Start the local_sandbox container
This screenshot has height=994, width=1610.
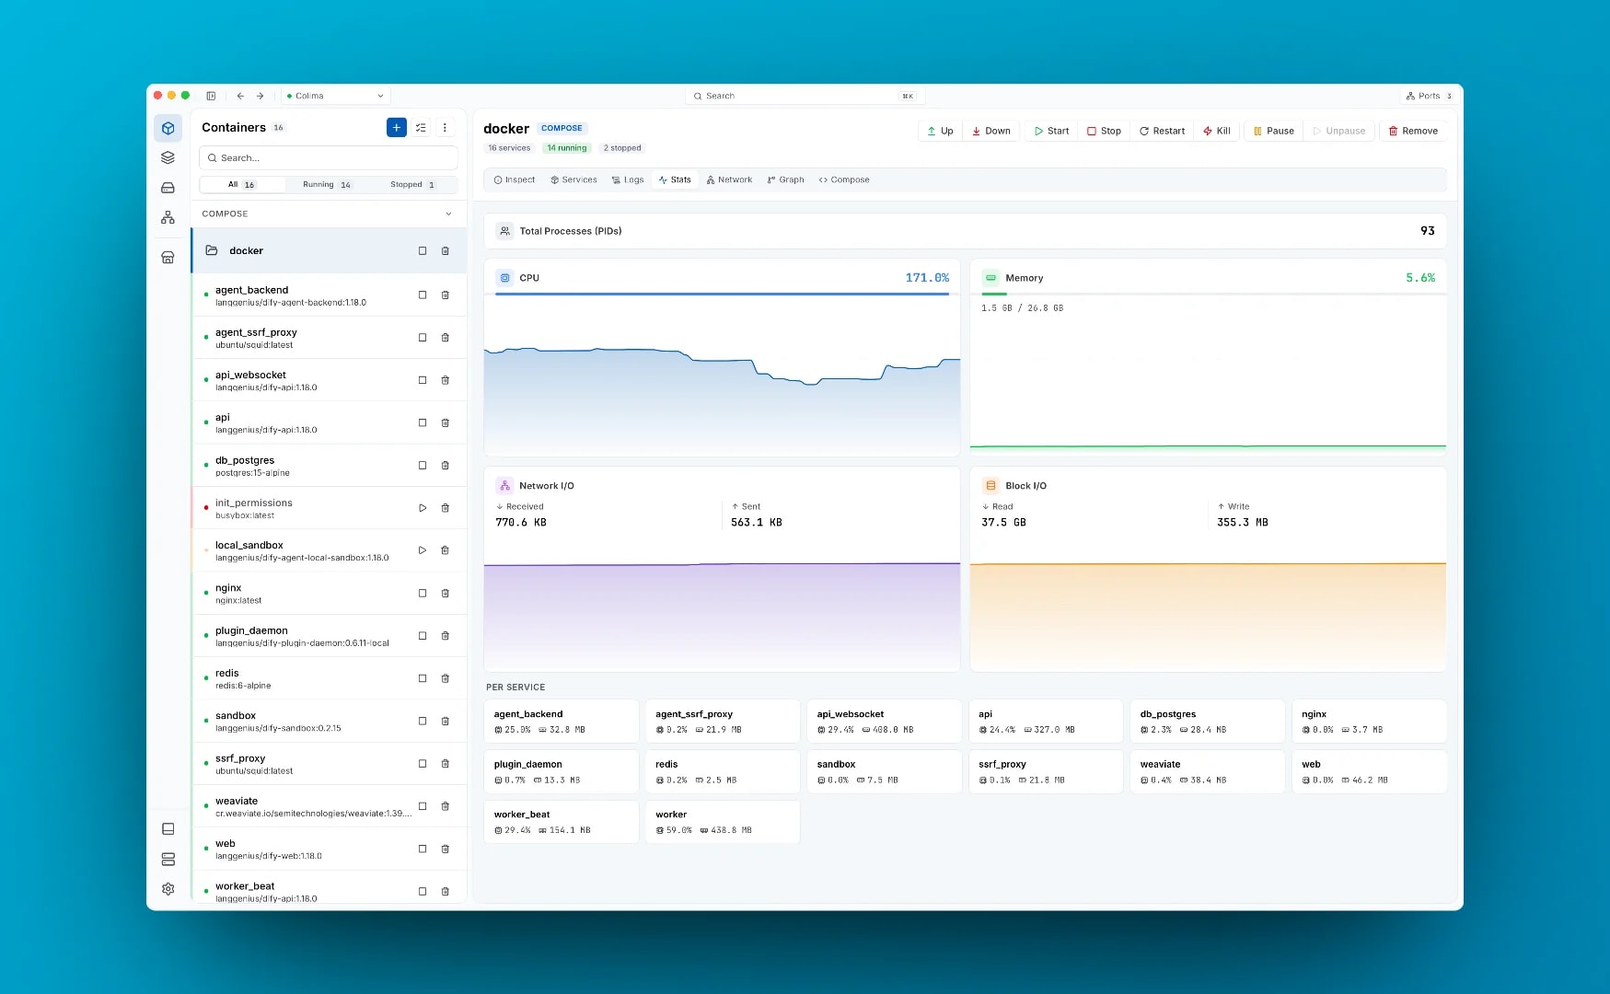[x=423, y=550]
